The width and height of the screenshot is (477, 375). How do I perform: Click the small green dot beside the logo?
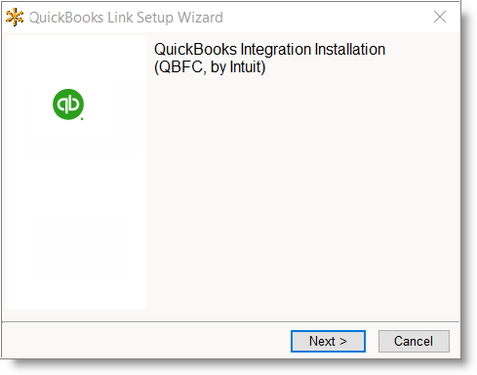(x=82, y=119)
